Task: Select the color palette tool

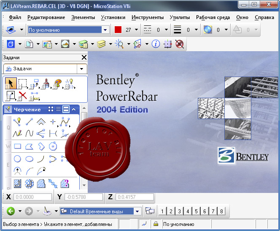Action: tap(58, 84)
